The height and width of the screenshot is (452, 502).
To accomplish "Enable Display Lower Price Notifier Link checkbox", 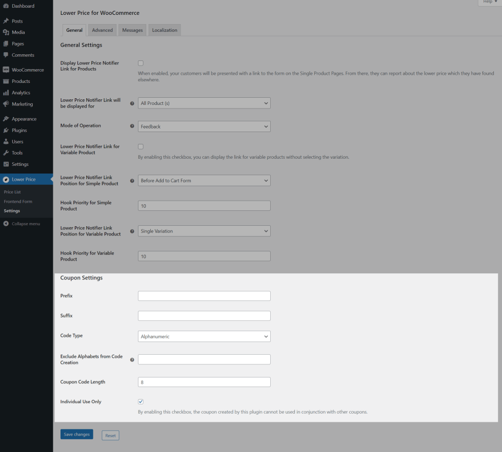I will point(140,63).
